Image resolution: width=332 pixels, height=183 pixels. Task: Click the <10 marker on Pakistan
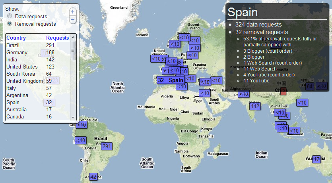click(244, 94)
